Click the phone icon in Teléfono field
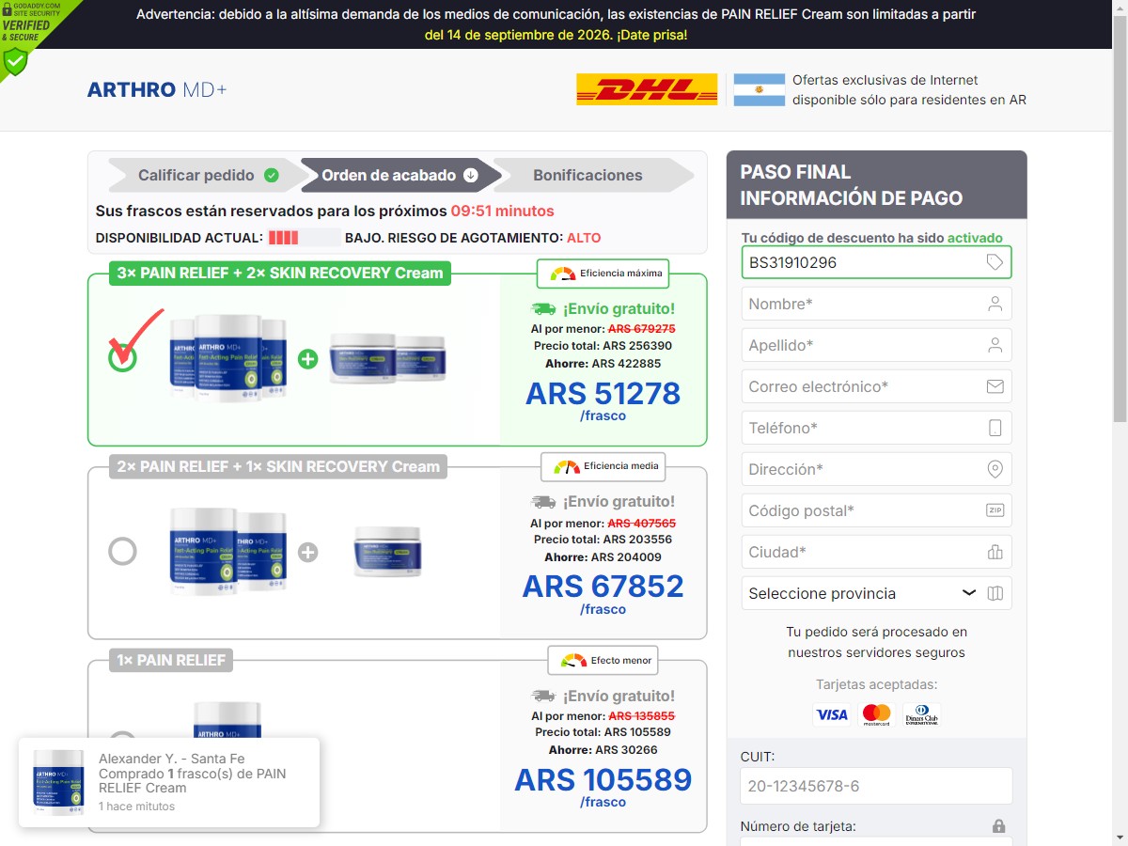This screenshot has width=1128, height=846. click(x=995, y=428)
